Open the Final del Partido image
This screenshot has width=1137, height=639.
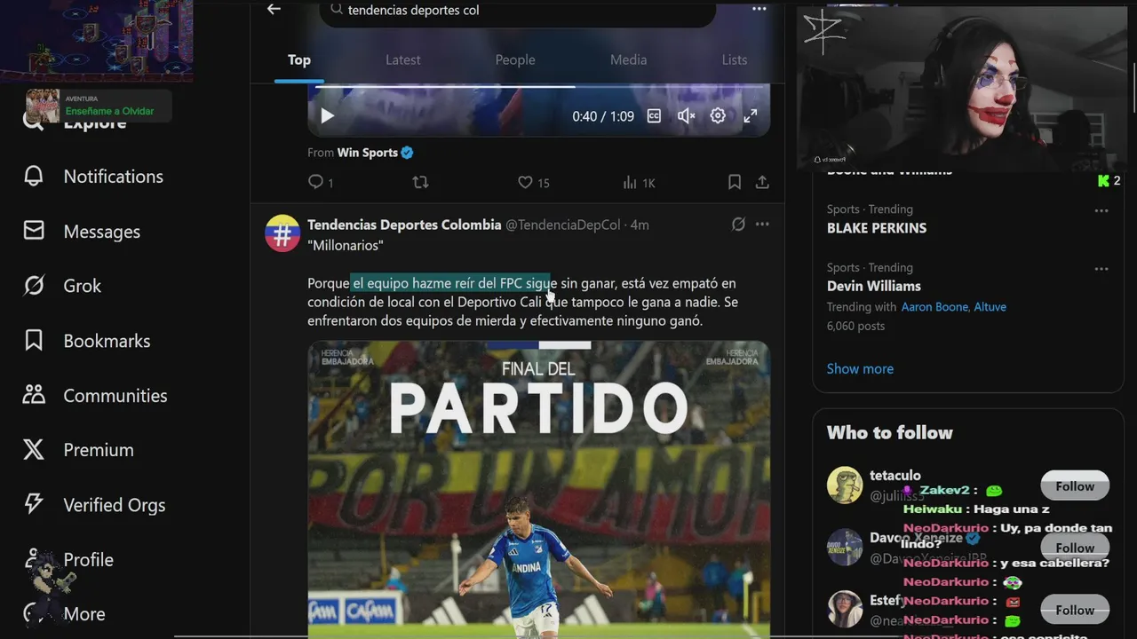click(x=539, y=489)
